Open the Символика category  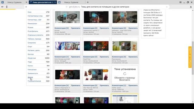(x=32, y=43)
